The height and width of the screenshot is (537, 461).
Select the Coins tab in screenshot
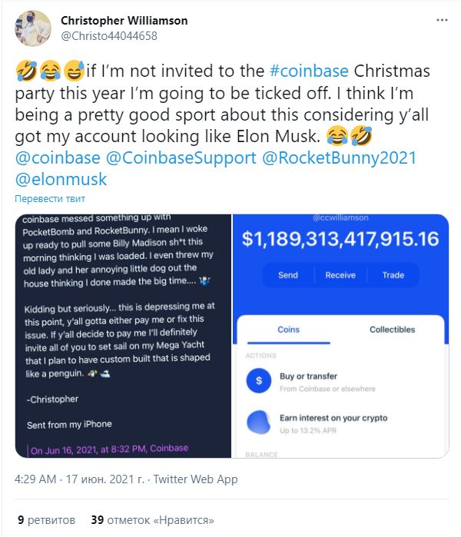pos(288,330)
